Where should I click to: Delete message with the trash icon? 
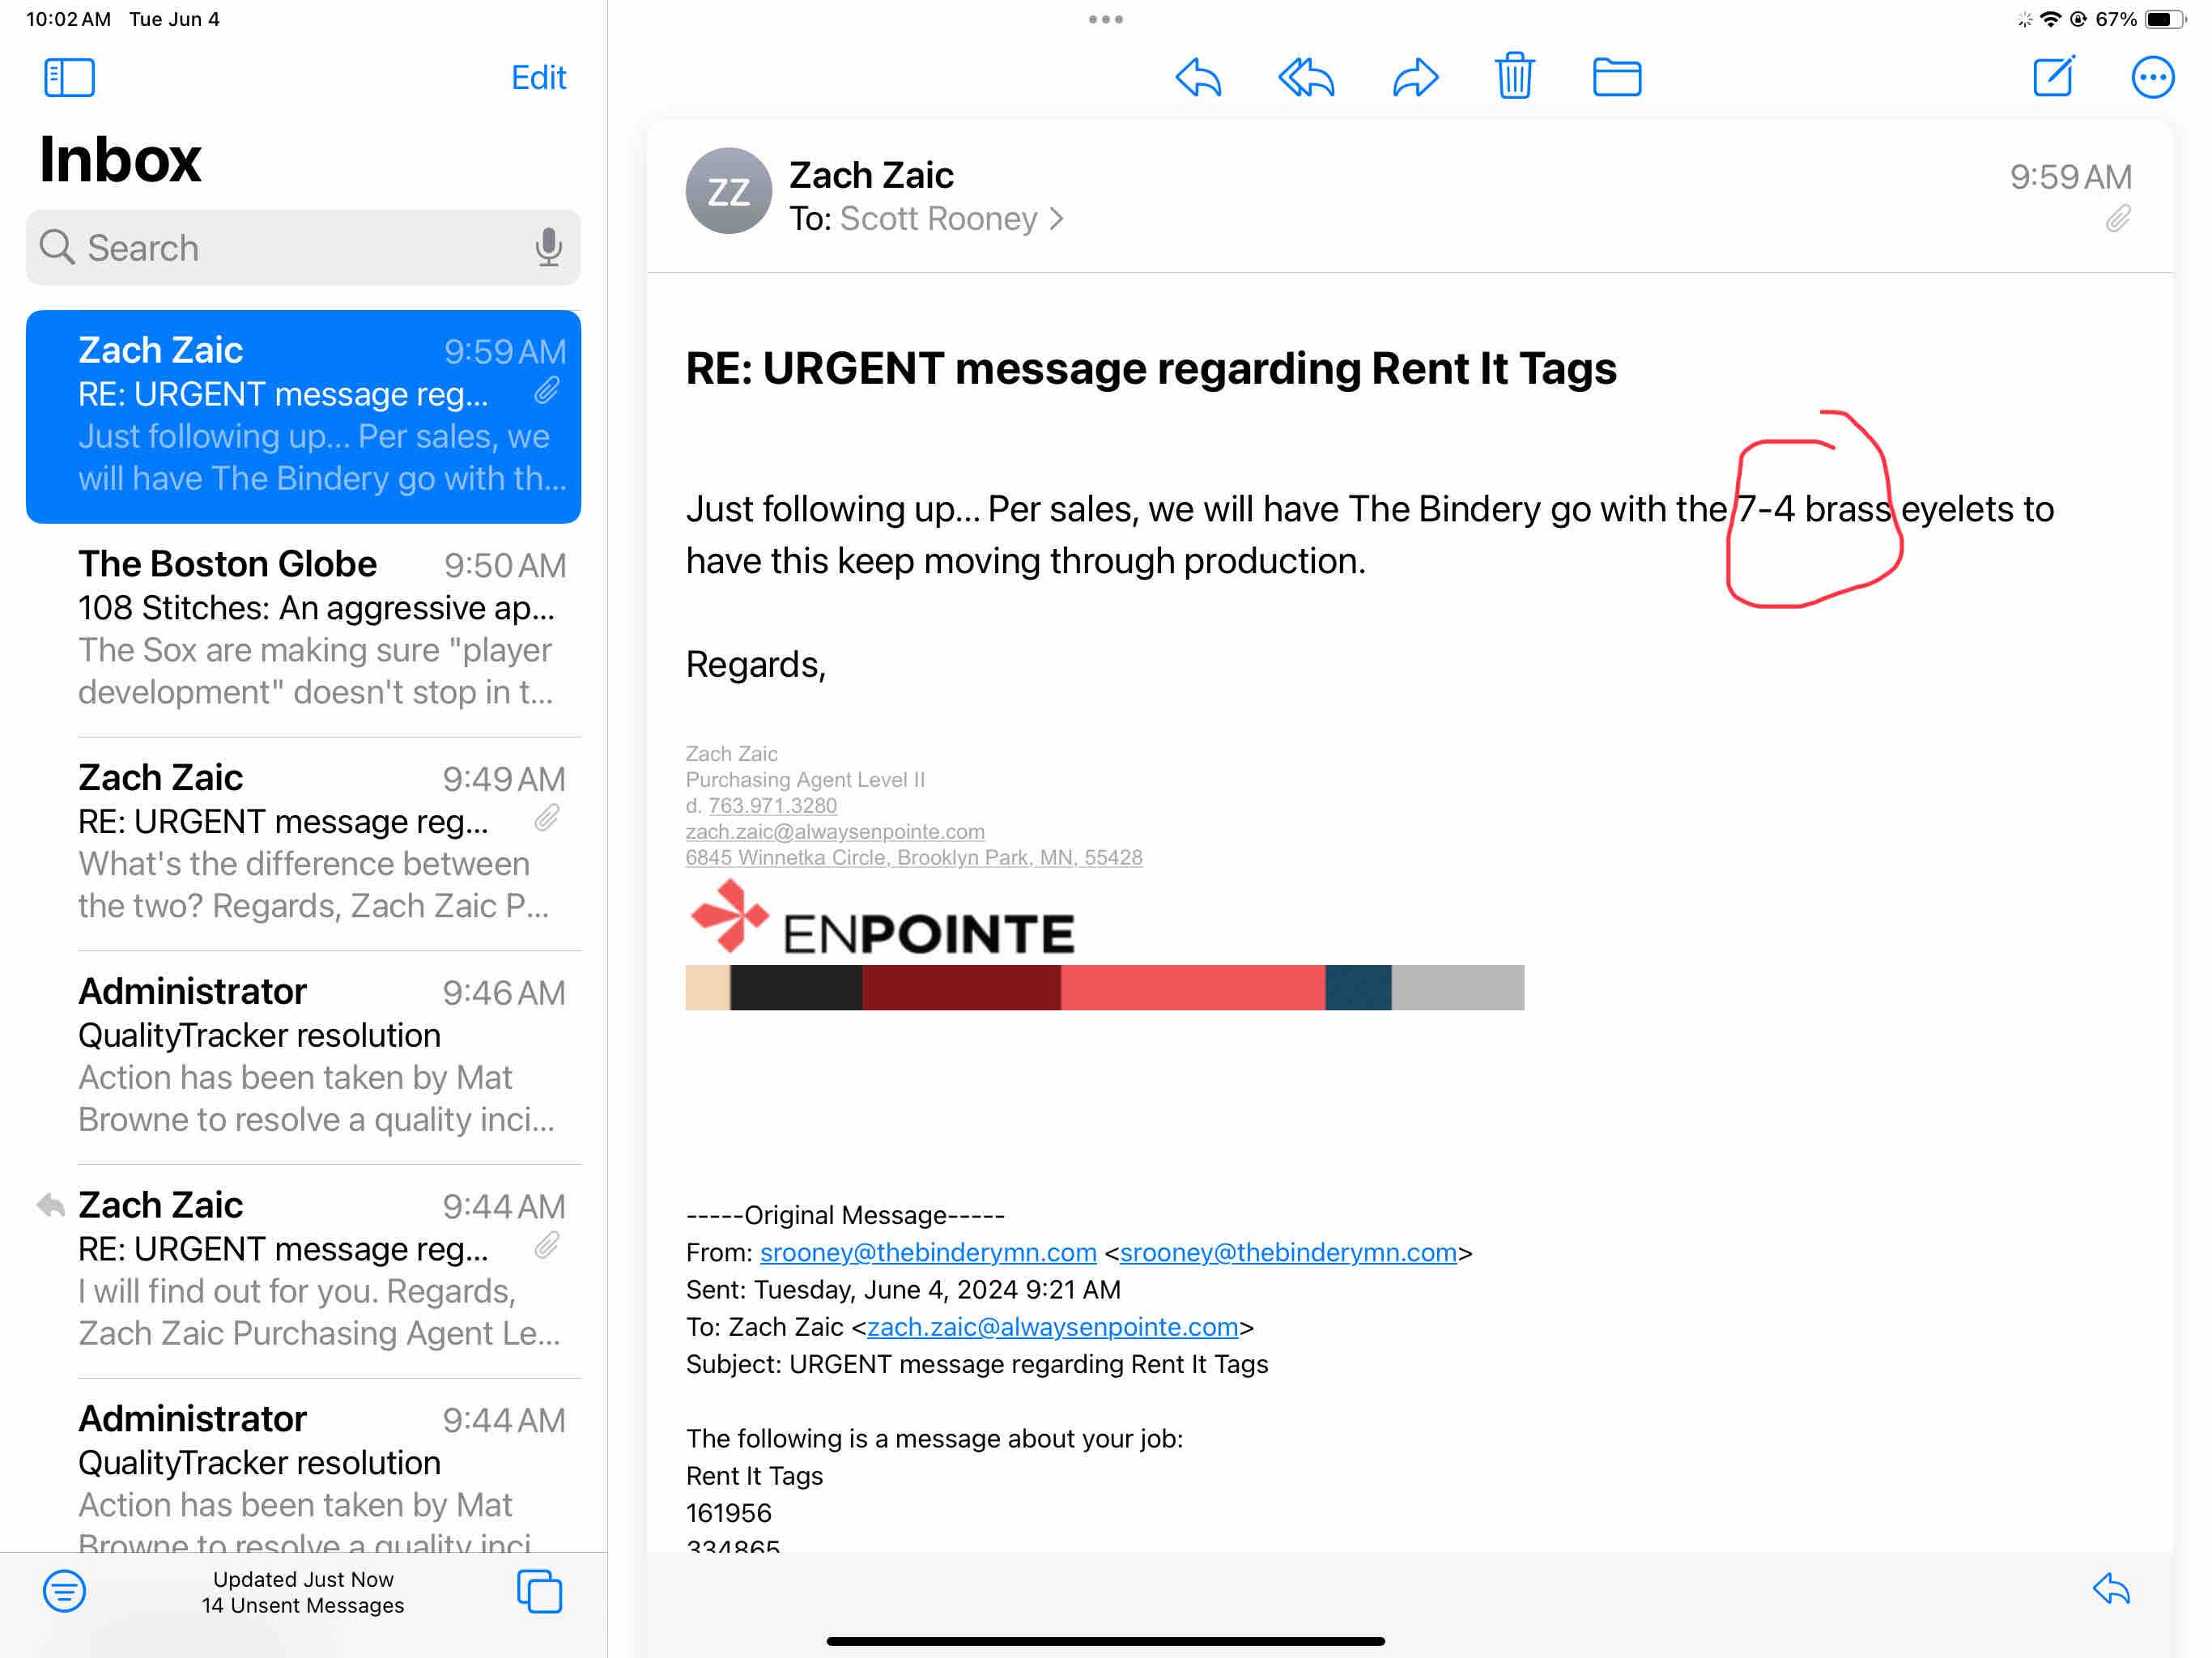click(x=1514, y=76)
